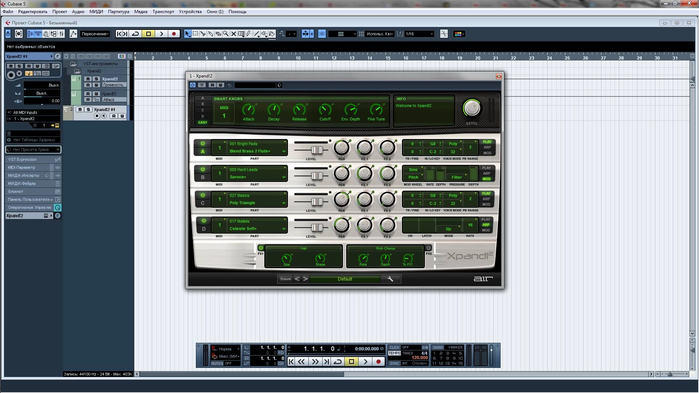The width and height of the screenshot is (699, 393).
Task: Open the color palette selector
Action: coord(459,34)
